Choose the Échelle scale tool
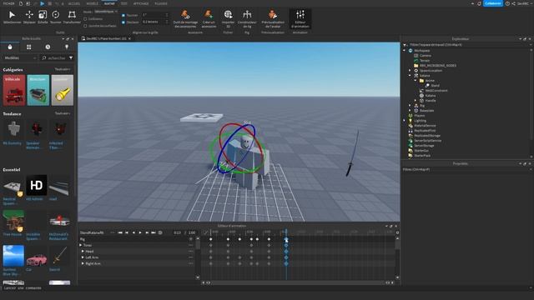This screenshot has width=534, height=300. click(43, 17)
